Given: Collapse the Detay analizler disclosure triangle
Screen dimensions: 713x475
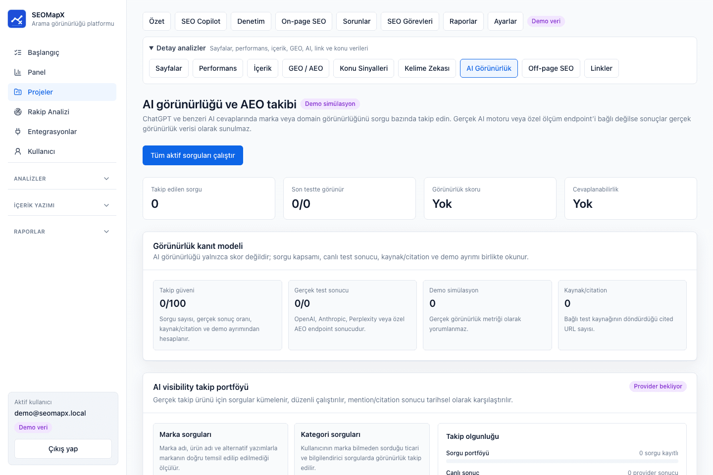Looking at the screenshot, I should 152,48.
